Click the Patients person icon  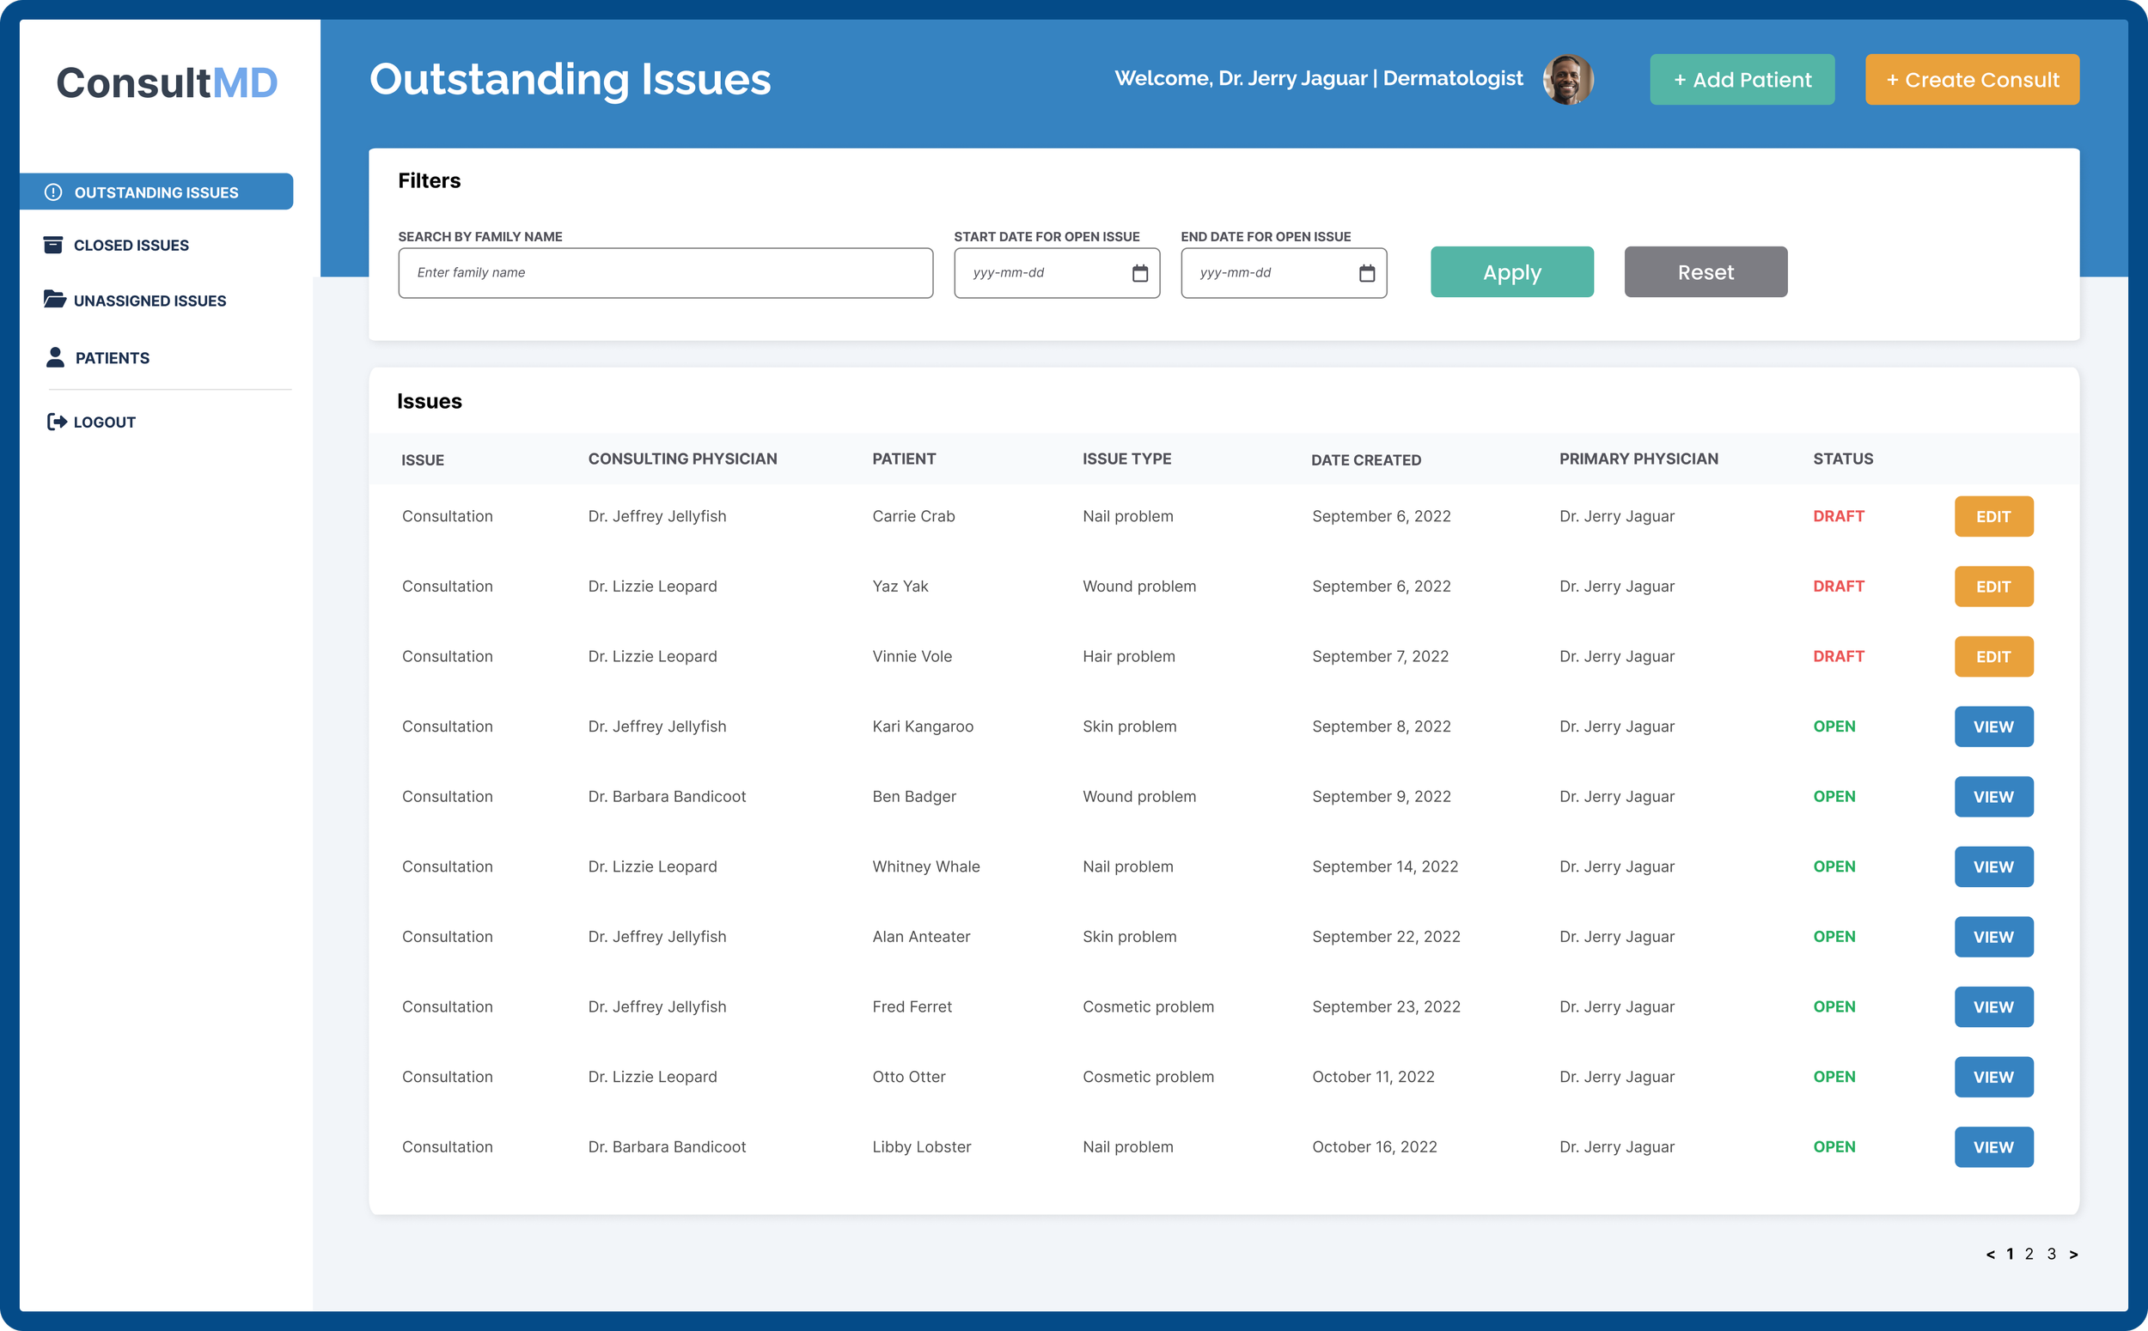[x=55, y=357]
